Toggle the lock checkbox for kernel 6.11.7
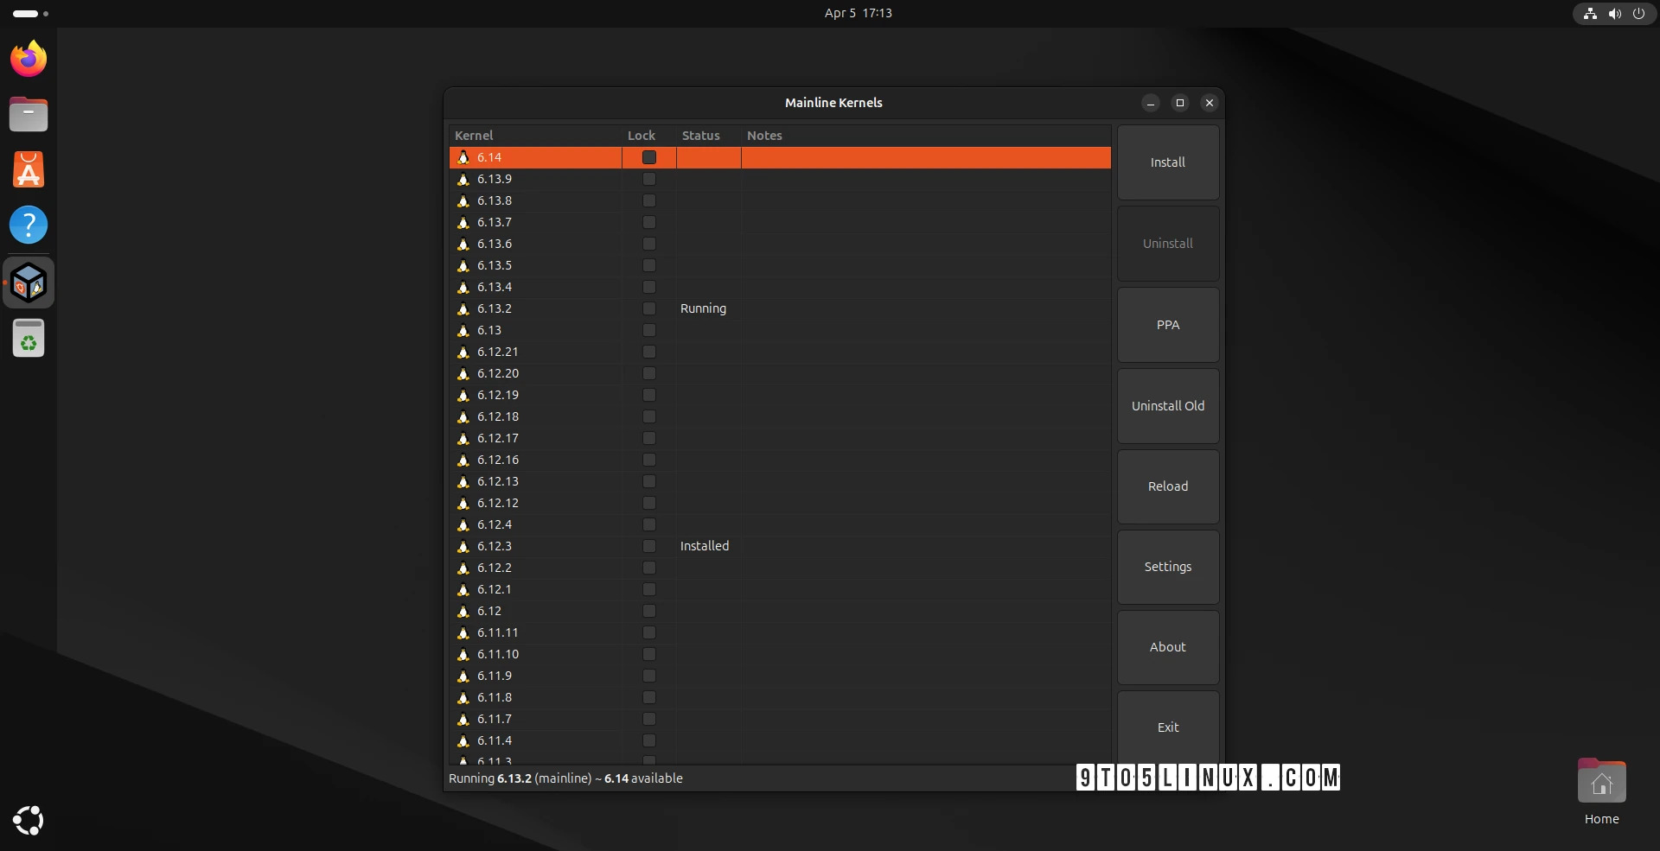The image size is (1660, 851). 649,719
